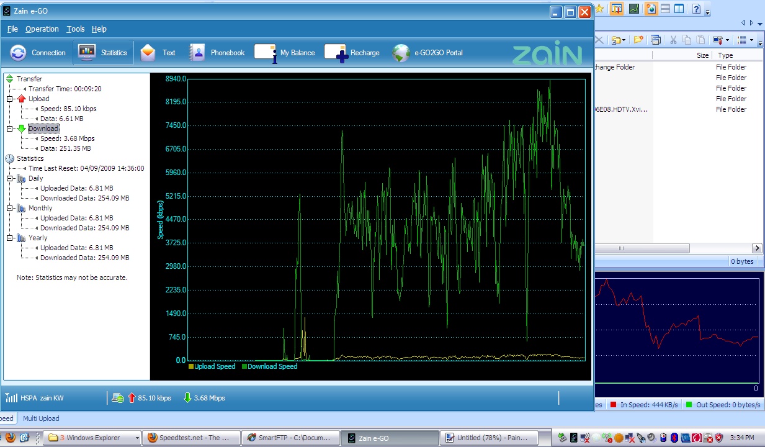The height and width of the screenshot is (447, 765).
Task: Collapse the Upload tree node
Action: tap(10, 99)
